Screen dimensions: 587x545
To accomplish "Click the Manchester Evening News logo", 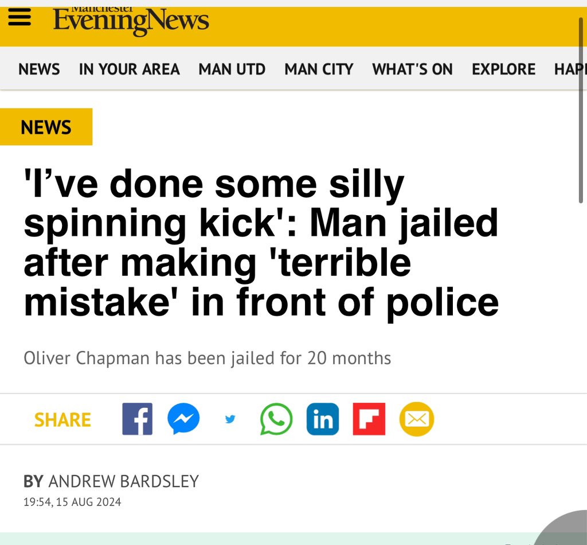I will 131,21.
